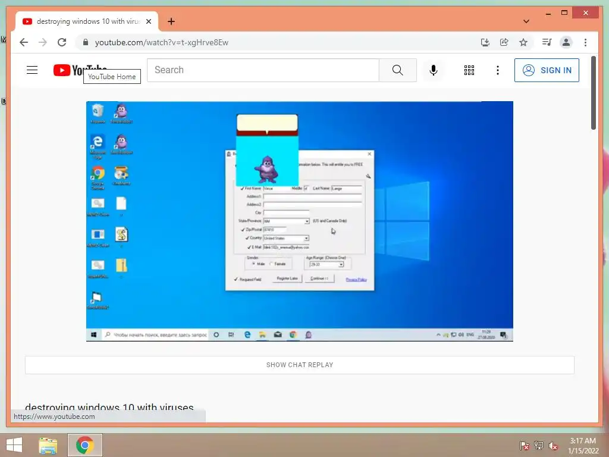Click the browser forward arrow
This screenshot has width=609, height=457.
(43, 42)
